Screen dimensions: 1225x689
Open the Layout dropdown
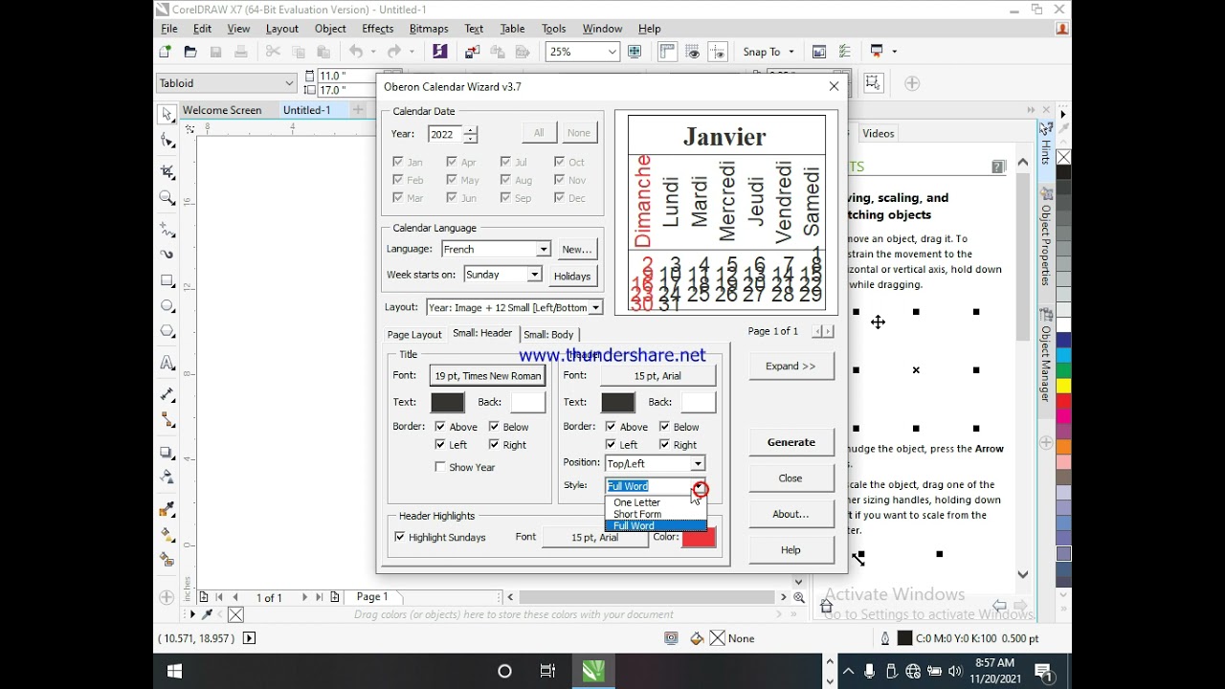pyautogui.click(x=514, y=307)
